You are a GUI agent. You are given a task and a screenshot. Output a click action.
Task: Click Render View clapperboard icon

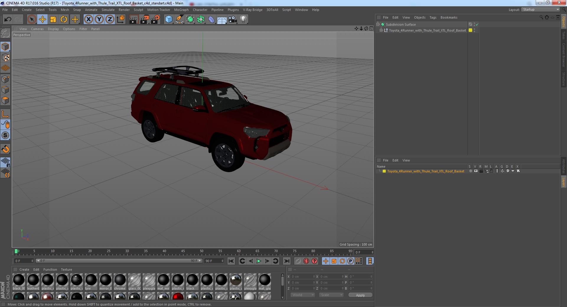tap(133, 19)
